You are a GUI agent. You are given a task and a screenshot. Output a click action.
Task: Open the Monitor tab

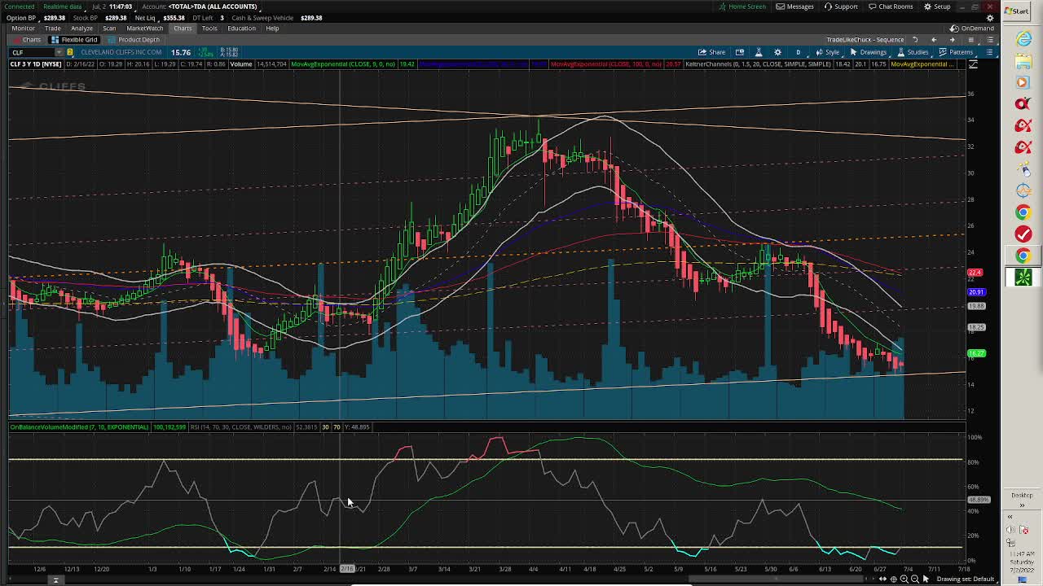pos(23,28)
